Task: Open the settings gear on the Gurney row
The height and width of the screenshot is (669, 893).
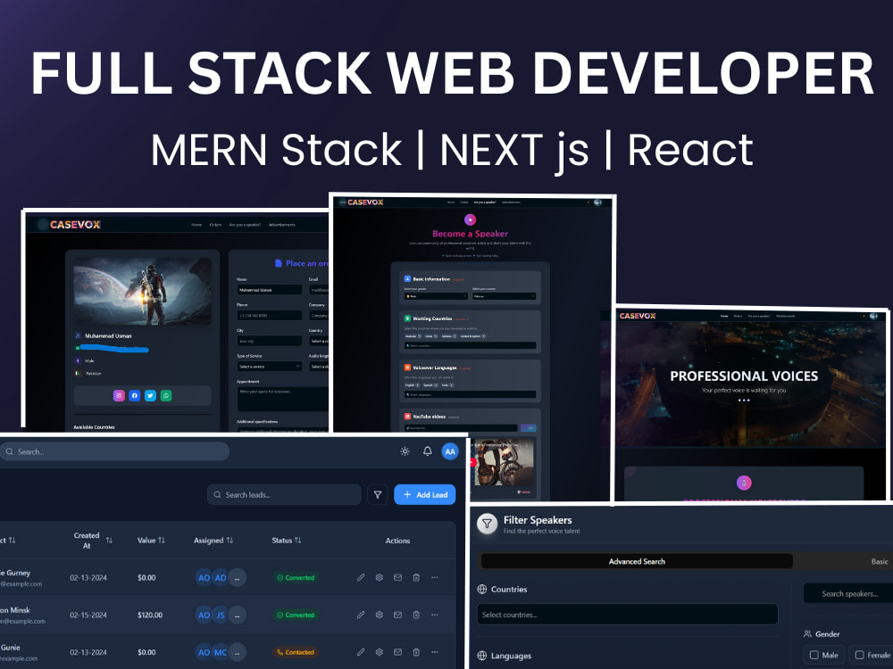Action: pos(380,577)
